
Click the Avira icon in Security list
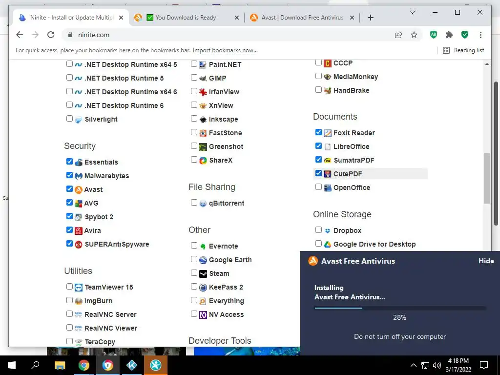click(79, 230)
